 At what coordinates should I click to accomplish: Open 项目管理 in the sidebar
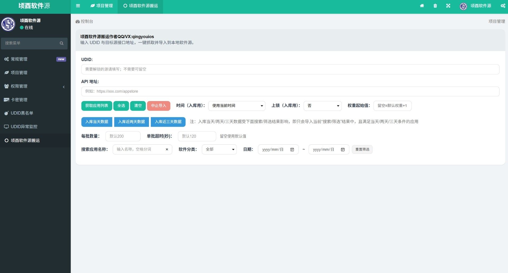click(35, 73)
